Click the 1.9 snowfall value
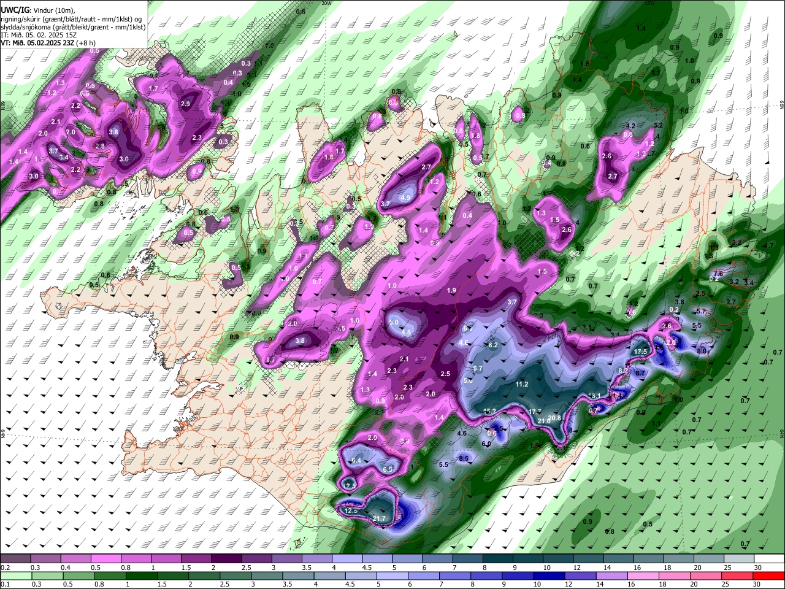Image resolution: width=785 pixels, height=589 pixels. click(452, 290)
